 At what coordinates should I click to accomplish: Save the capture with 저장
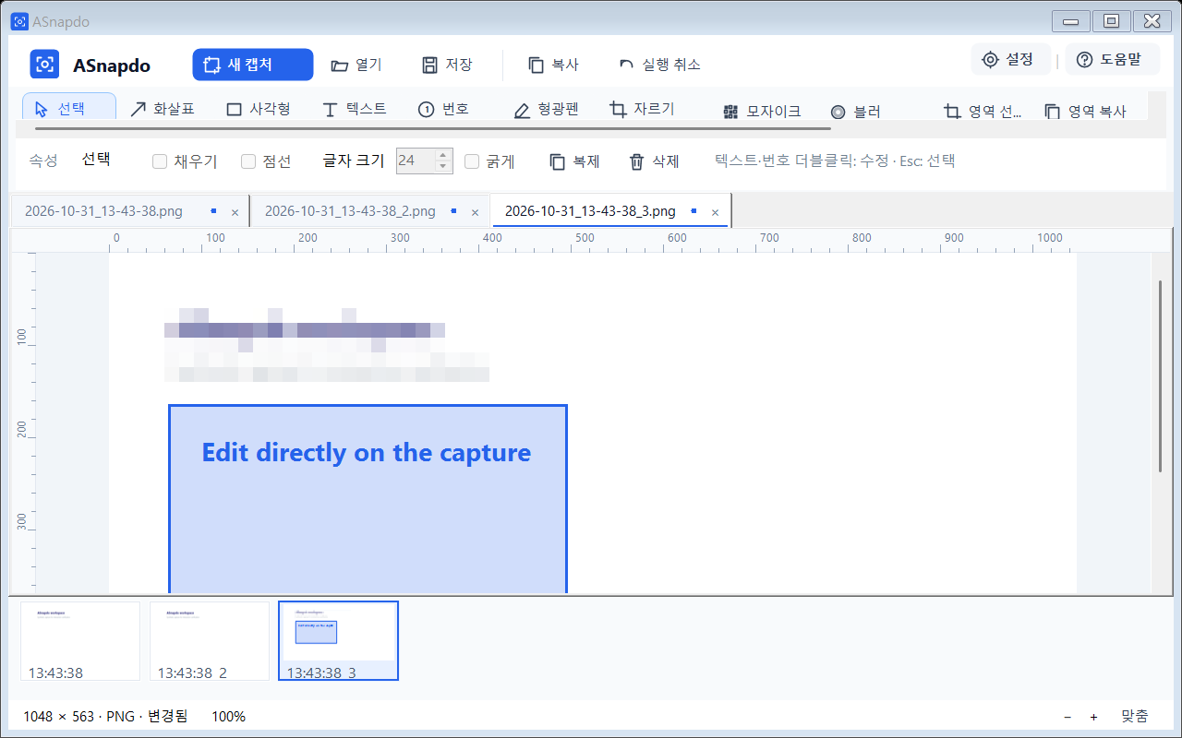tap(447, 65)
